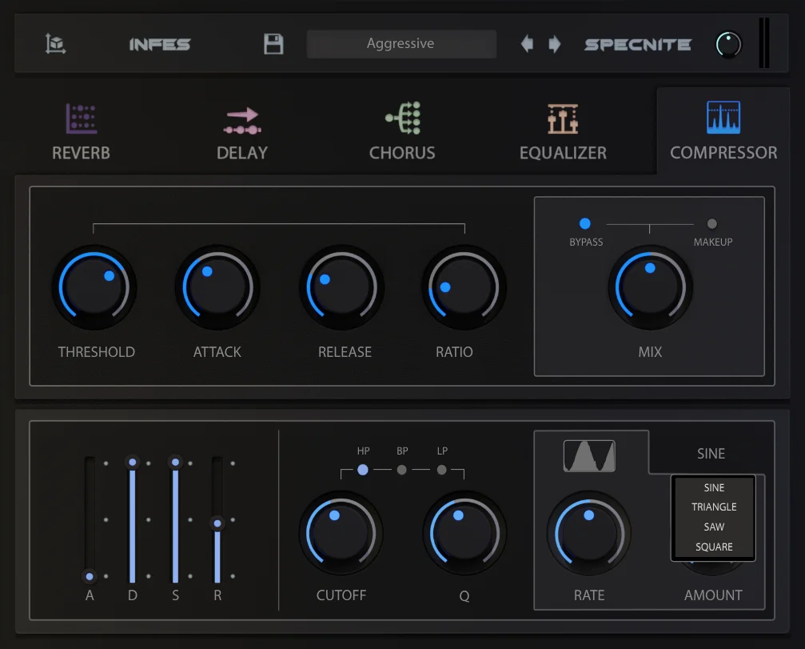Click the Delay effect icon
The image size is (805, 649).
(242, 121)
